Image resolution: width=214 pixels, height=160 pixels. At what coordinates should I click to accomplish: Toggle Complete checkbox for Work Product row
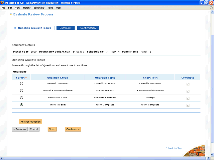point(188,105)
